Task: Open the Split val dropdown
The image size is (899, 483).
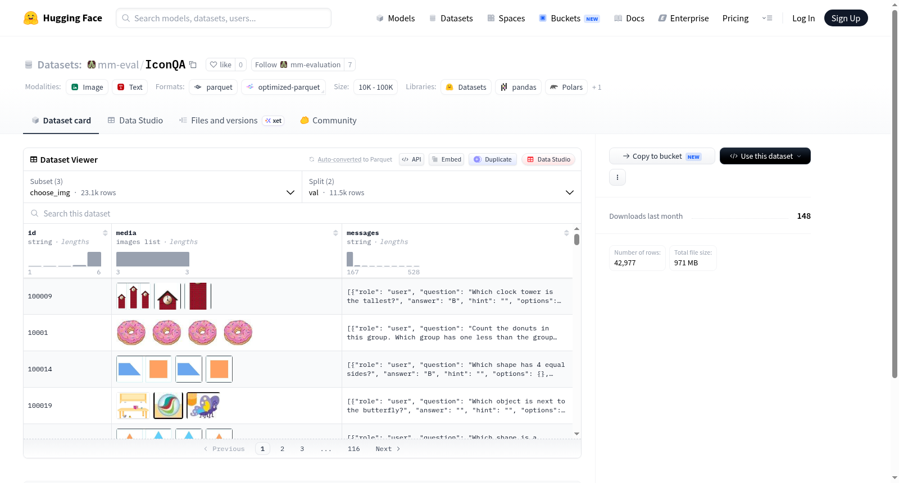Action: point(442,187)
